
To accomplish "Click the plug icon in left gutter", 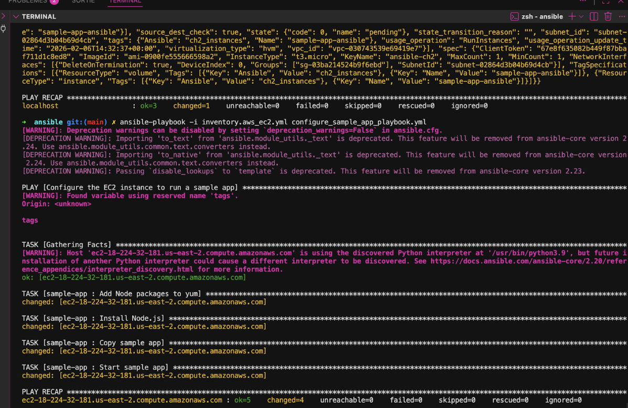I will 4,28.
